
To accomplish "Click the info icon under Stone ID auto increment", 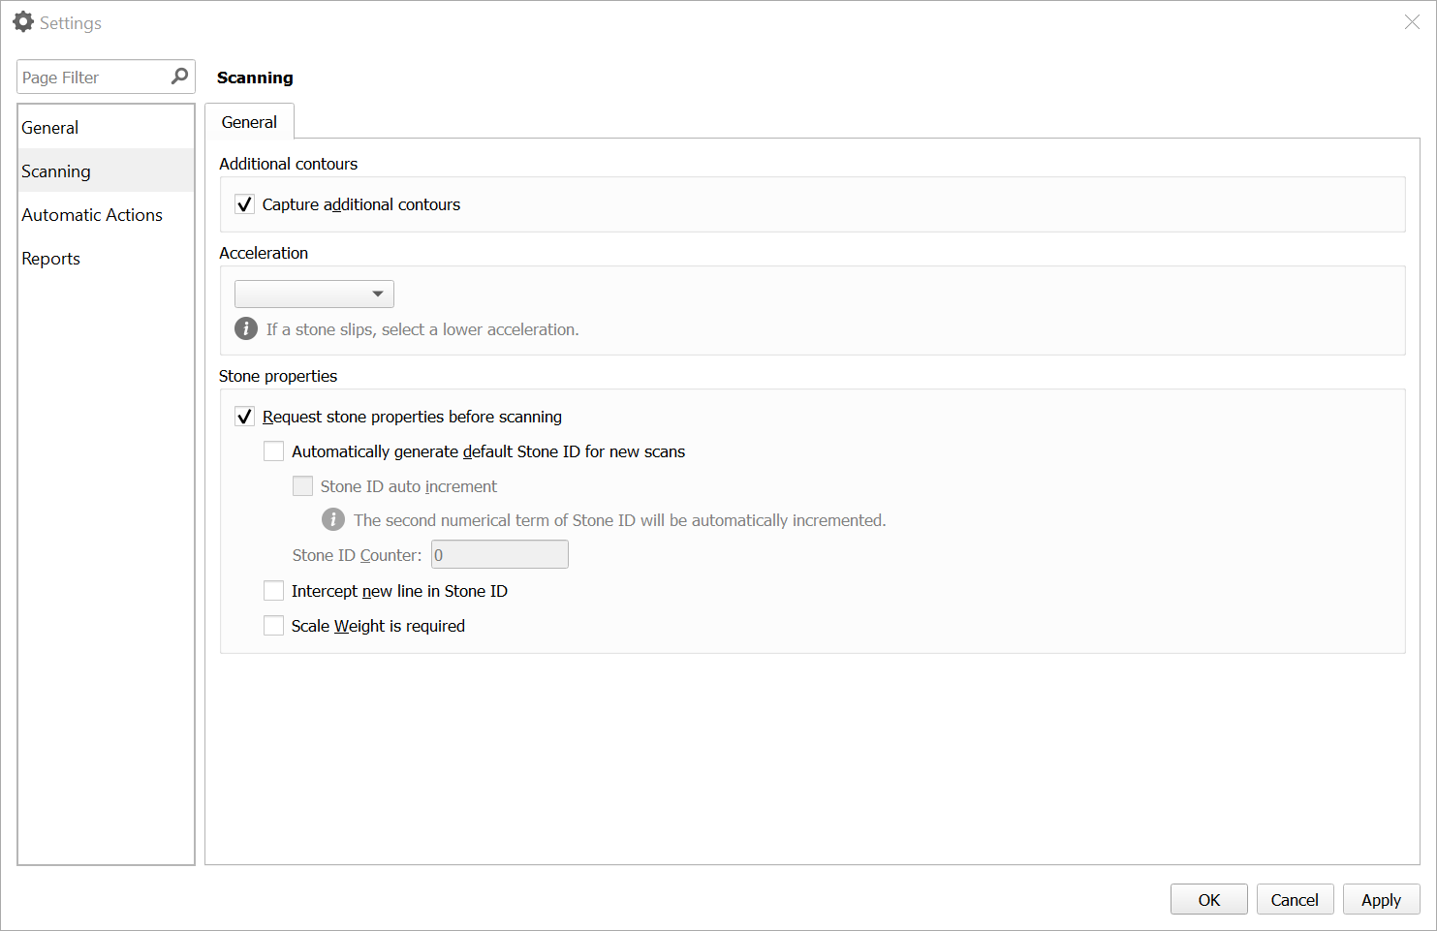I will [x=333, y=519].
